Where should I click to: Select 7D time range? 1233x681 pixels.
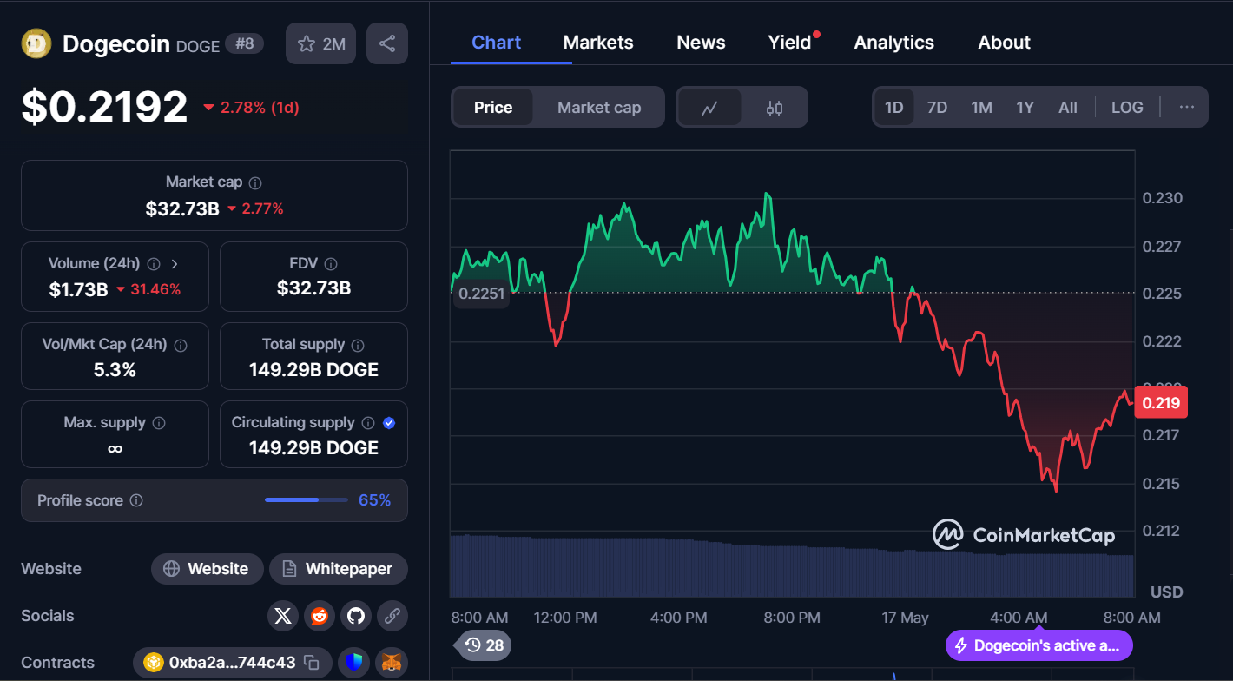click(938, 108)
